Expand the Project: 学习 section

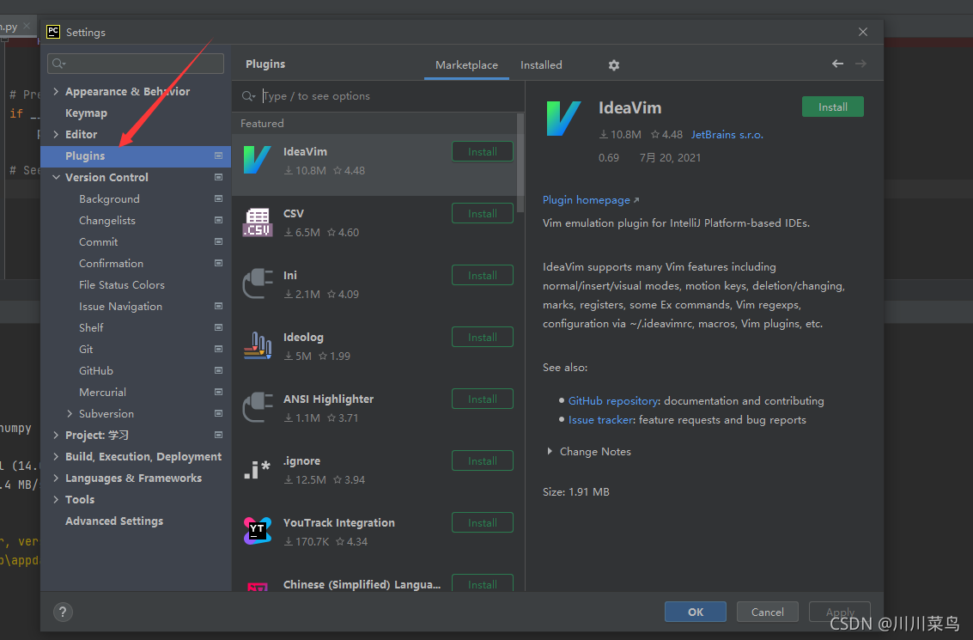click(x=56, y=436)
